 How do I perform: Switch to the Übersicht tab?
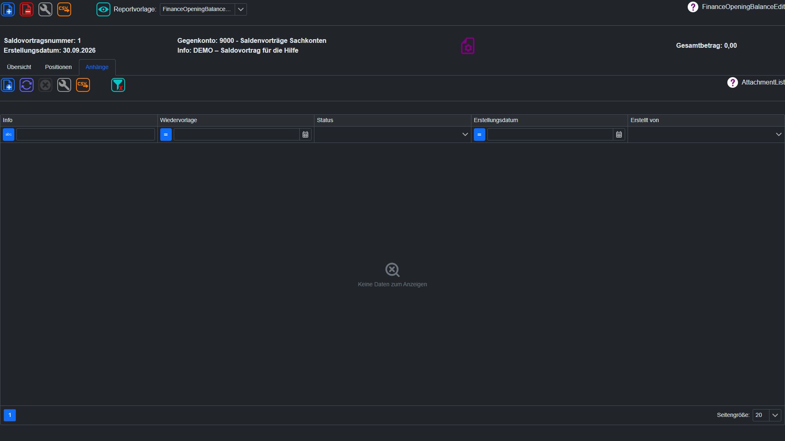(19, 67)
